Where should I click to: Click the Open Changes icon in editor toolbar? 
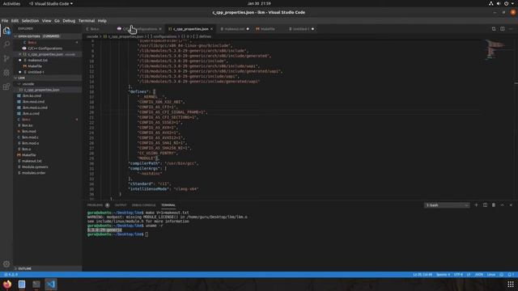tap(494, 29)
